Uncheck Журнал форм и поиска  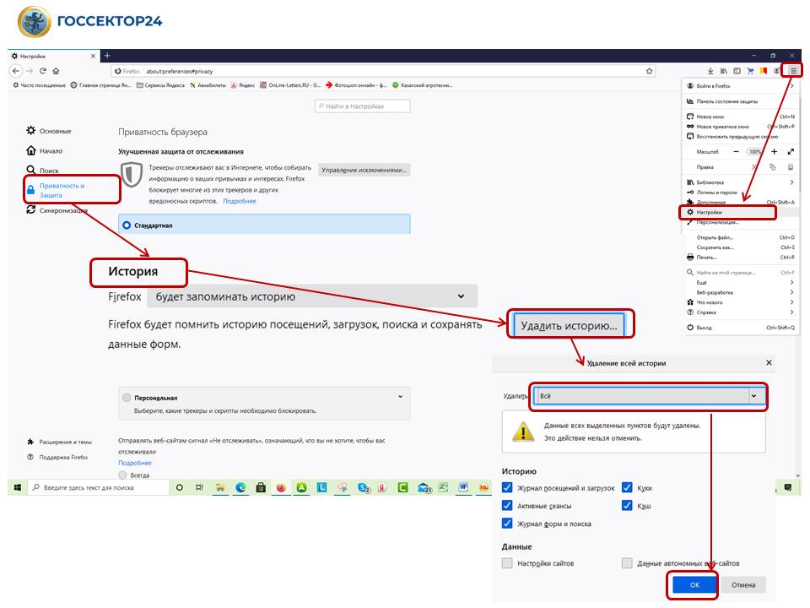[x=507, y=524]
